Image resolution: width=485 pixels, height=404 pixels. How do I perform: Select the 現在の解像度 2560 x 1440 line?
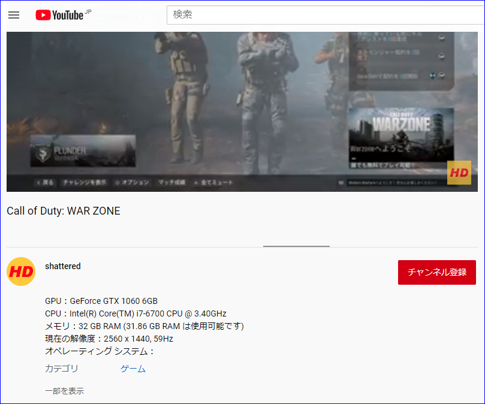pos(109,339)
